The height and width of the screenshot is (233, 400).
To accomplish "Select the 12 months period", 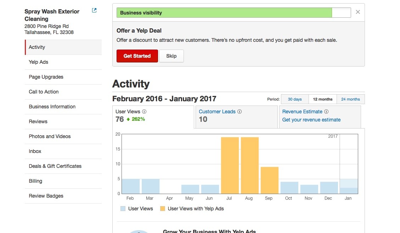I will click(x=323, y=99).
